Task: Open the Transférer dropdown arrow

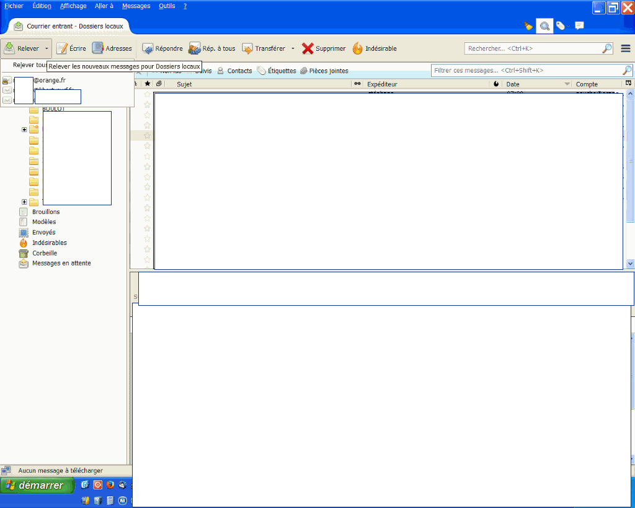Action: point(293,48)
